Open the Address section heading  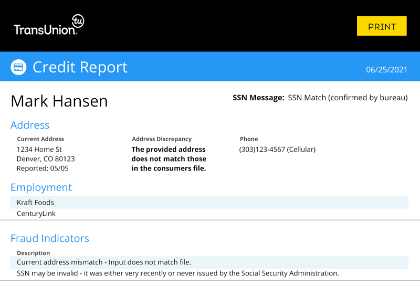pos(30,125)
